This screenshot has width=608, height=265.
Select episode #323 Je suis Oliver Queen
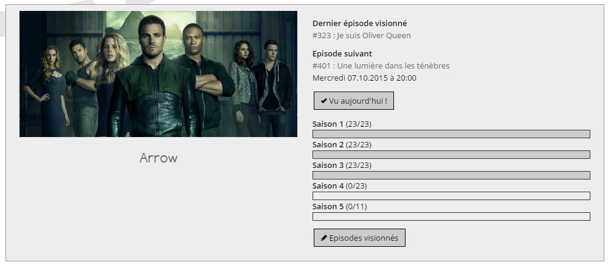click(361, 36)
